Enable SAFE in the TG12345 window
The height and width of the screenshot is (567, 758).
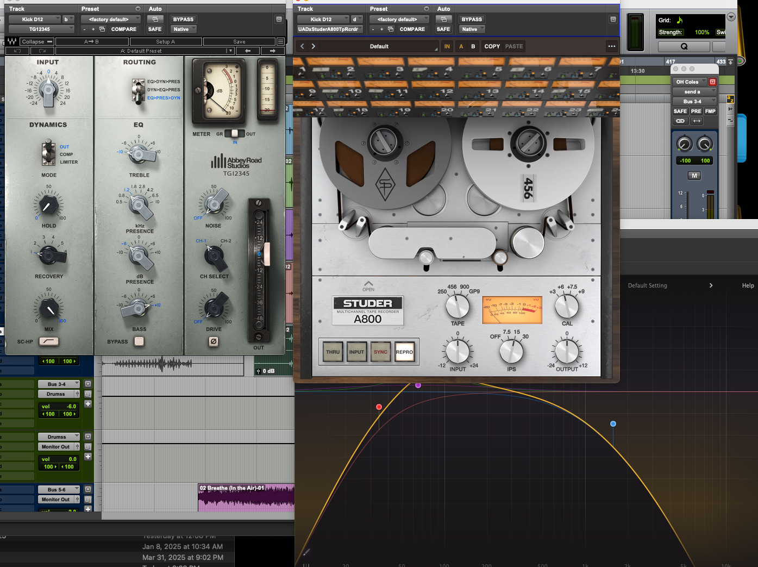(155, 29)
